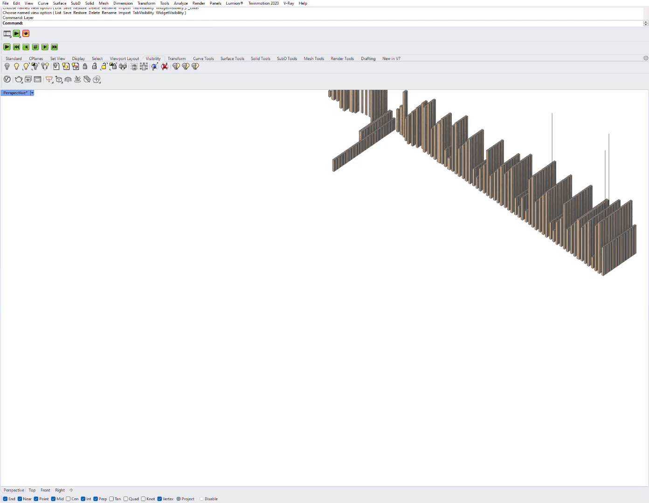649x503 pixels.
Task: Open the V-Ray frame buffer window icon
Action: [37, 80]
